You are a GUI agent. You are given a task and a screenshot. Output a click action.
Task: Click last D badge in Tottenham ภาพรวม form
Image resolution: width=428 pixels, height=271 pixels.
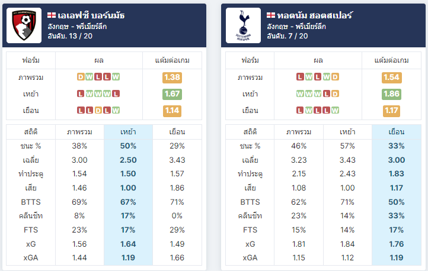(x=335, y=77)
